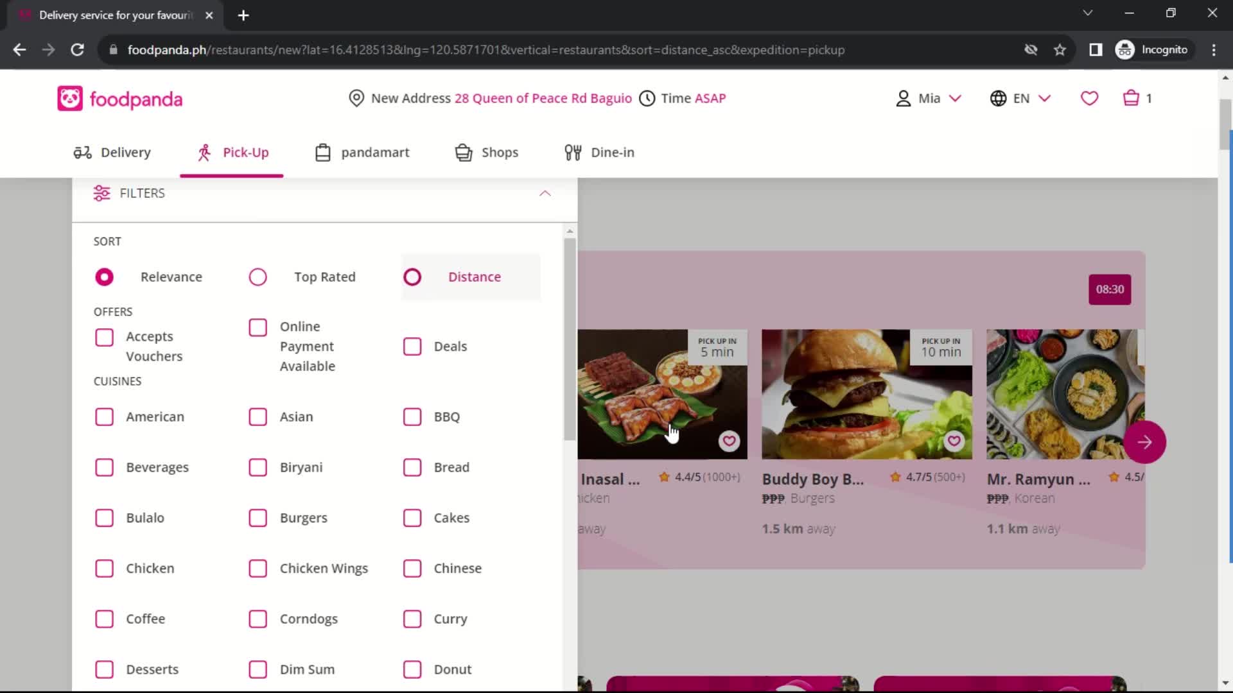The width and height of the screenshot is (1233, 693).
Task: Click the foodpanda home logo icon
Action: coord(69,99)
